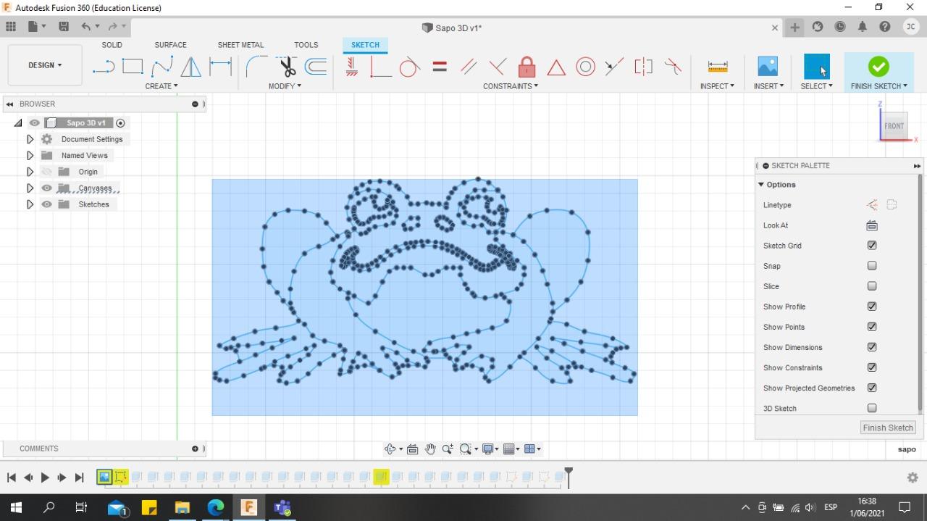Apply Midpoint triangle constraint
The image size is (927, 521).
(x=556, y=67)
